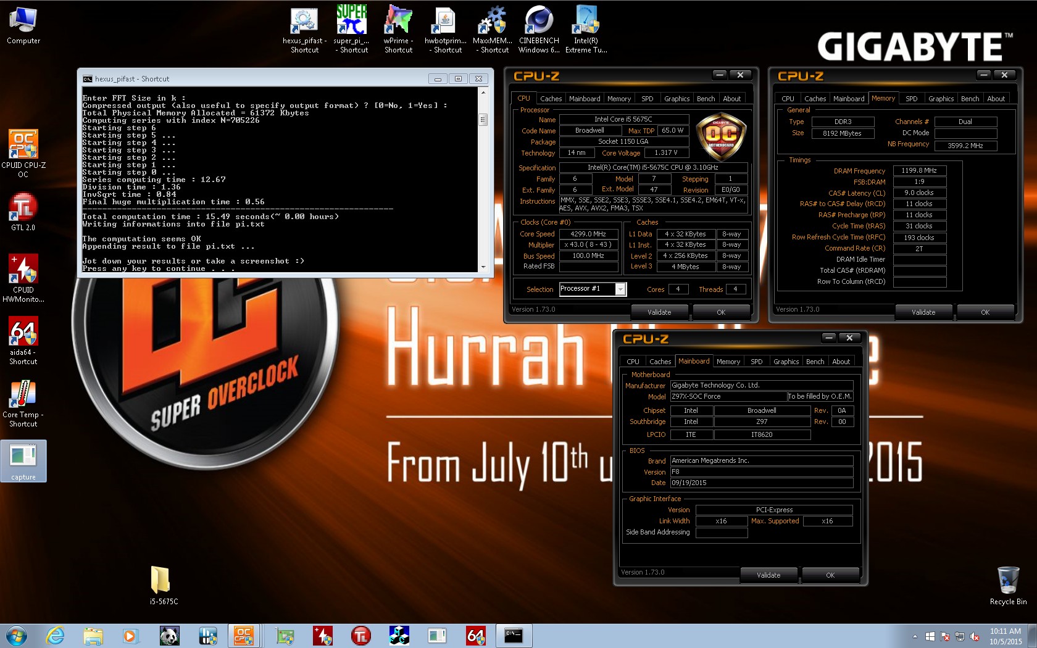Click the Core Speed 4299.0 MHz field
The image size is (1037, 648).
point(588,234)
